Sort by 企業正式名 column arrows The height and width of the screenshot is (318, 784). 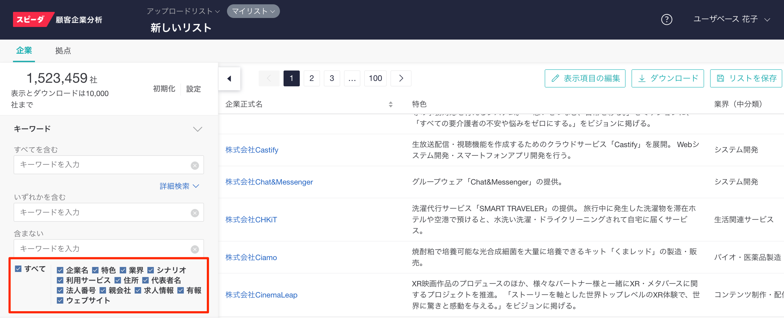point(391,104)
